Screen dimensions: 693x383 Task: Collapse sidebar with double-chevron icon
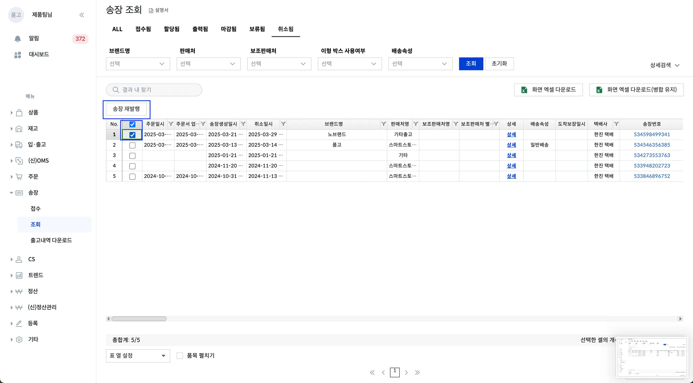click(82, 15)
